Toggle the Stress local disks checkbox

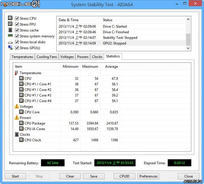pos(17,42)
